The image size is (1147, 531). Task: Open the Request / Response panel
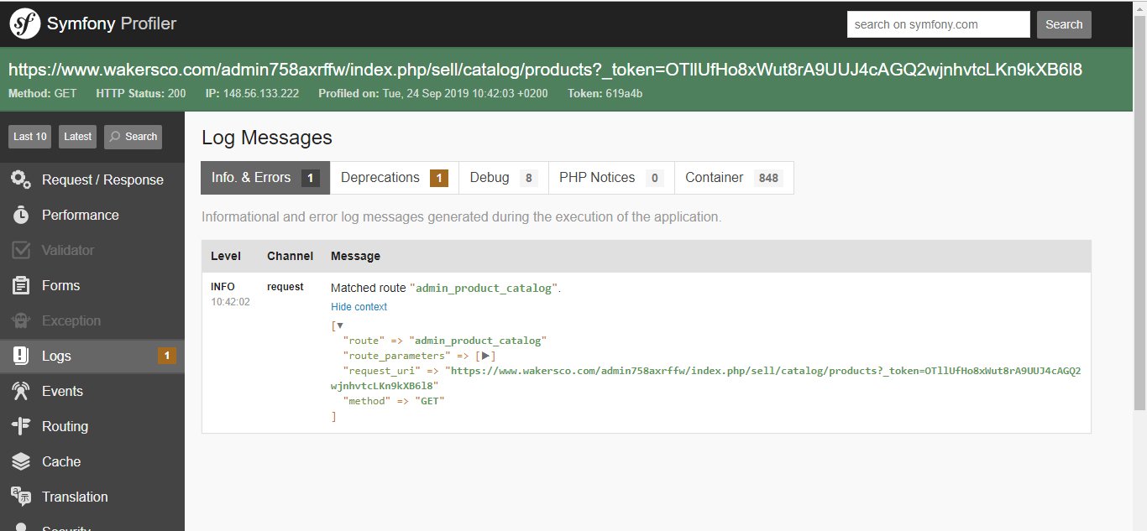tap(92, 180)
